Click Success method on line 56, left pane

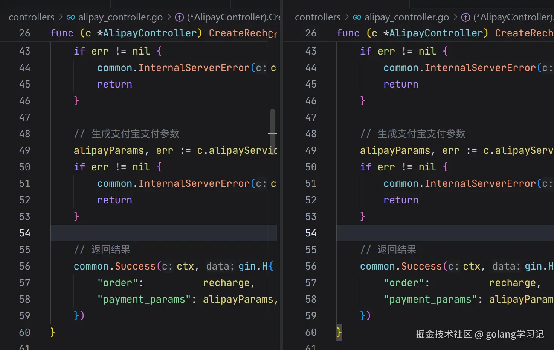point(135,266)
